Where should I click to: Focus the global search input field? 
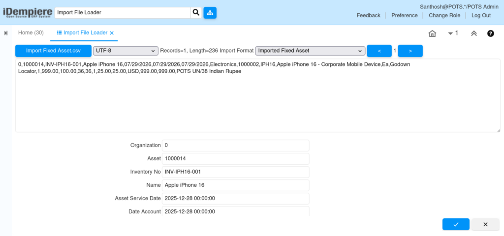123,12
